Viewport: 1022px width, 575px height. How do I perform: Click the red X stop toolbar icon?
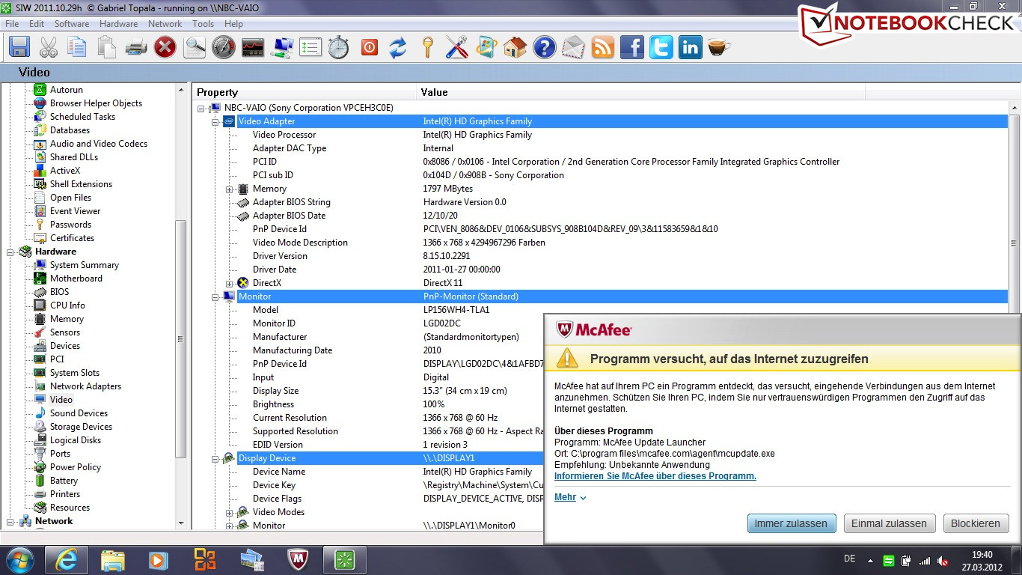pyautogui.click(x=165, y=47)
